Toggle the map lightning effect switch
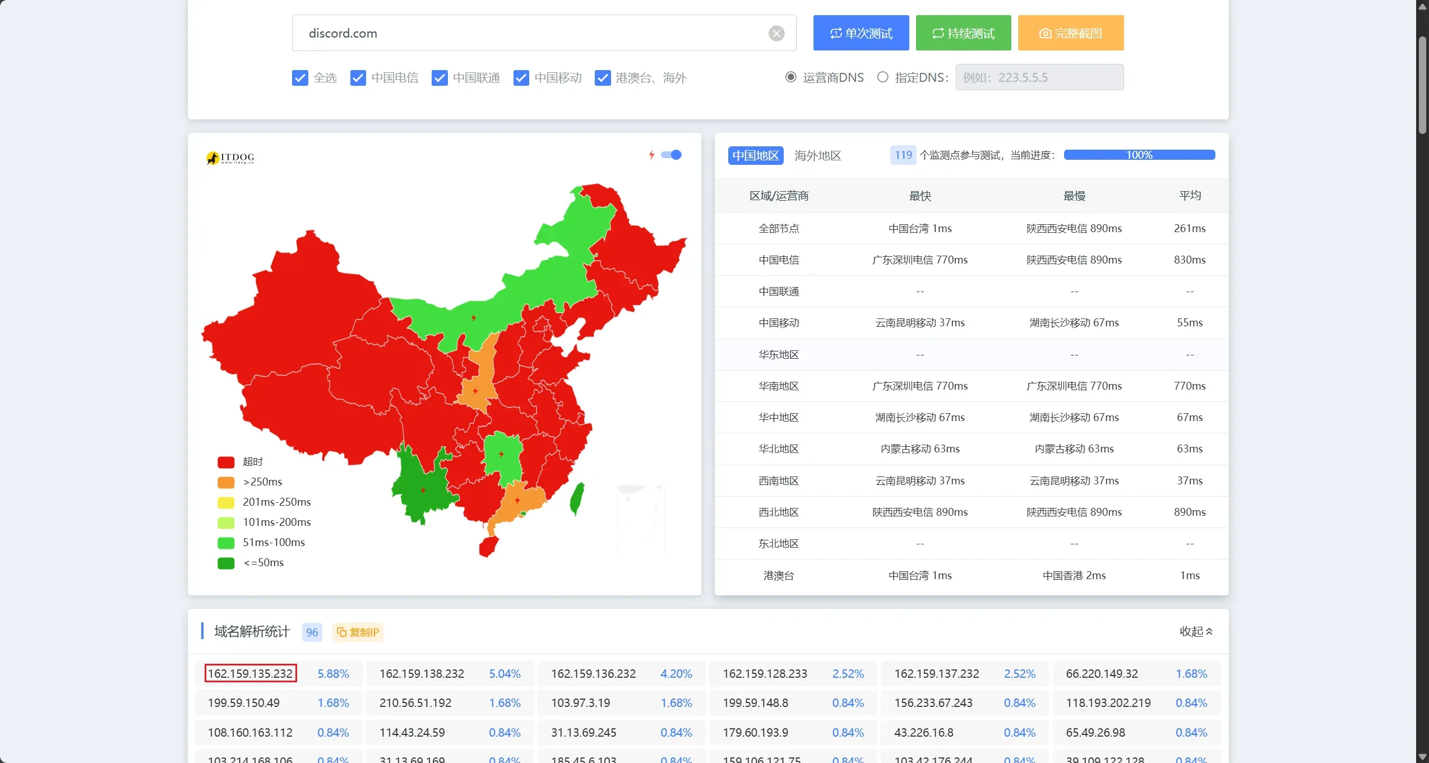Image resolution: width=1429 pixels, height=763 pixels. 671,155
